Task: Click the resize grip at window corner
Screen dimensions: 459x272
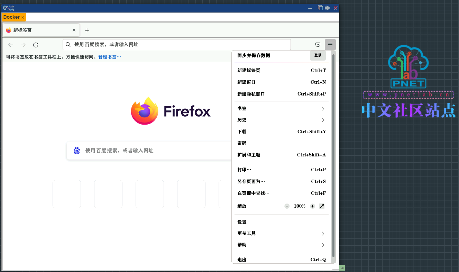Action: [x=342, y=268]
